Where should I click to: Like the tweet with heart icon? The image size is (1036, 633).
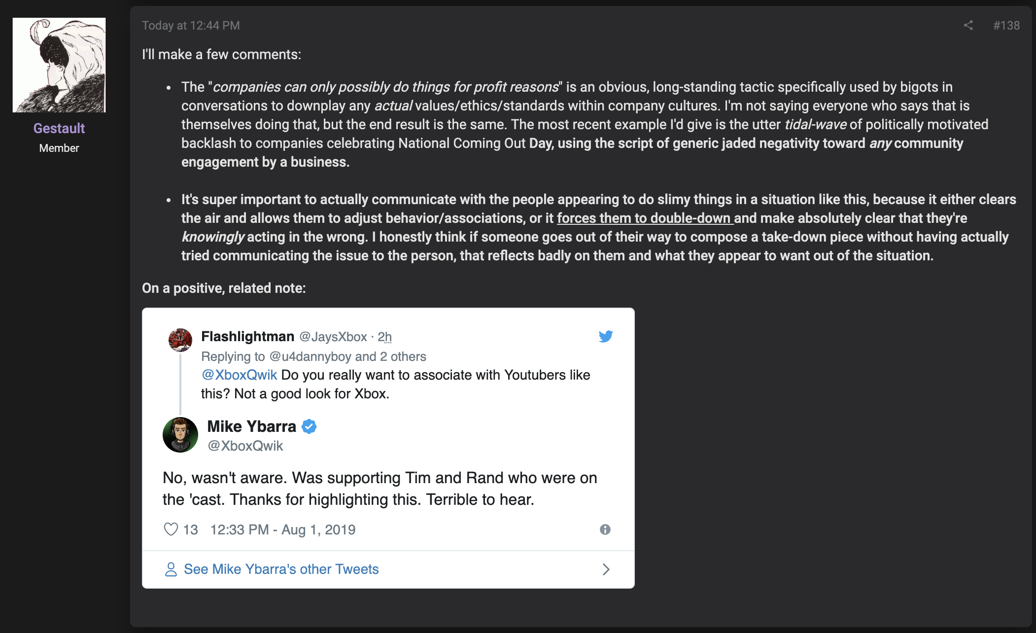(171, 529)
